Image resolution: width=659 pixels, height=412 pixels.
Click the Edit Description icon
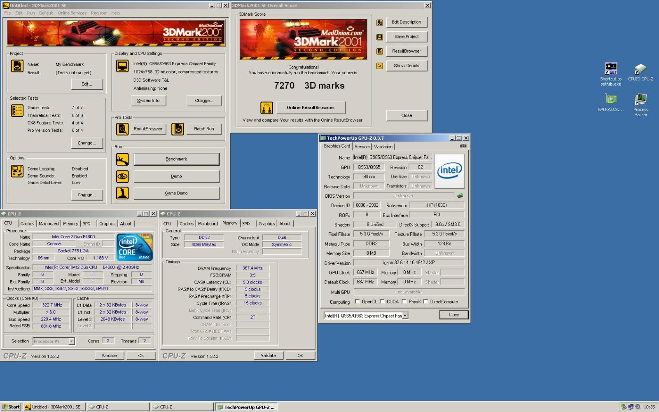[380, 23]
